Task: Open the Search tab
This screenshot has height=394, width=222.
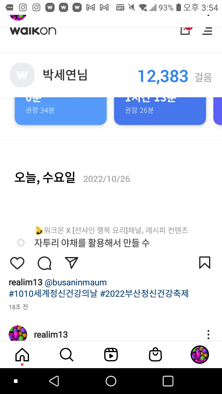Action: tap(67, 355)
